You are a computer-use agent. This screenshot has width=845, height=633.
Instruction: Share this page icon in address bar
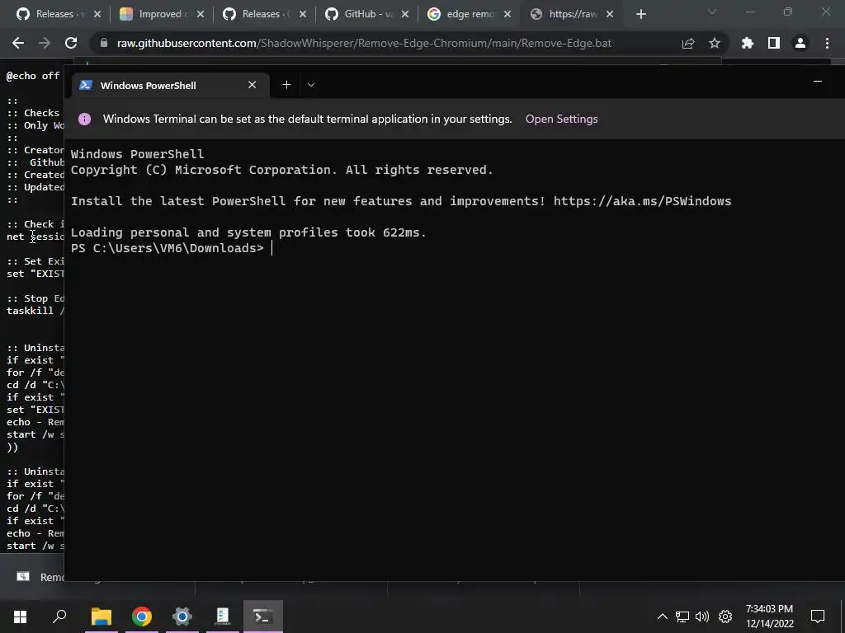(x=688, y=43)
